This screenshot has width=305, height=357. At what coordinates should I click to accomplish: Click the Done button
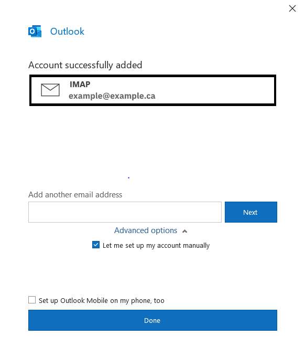[x=152, y=320]
